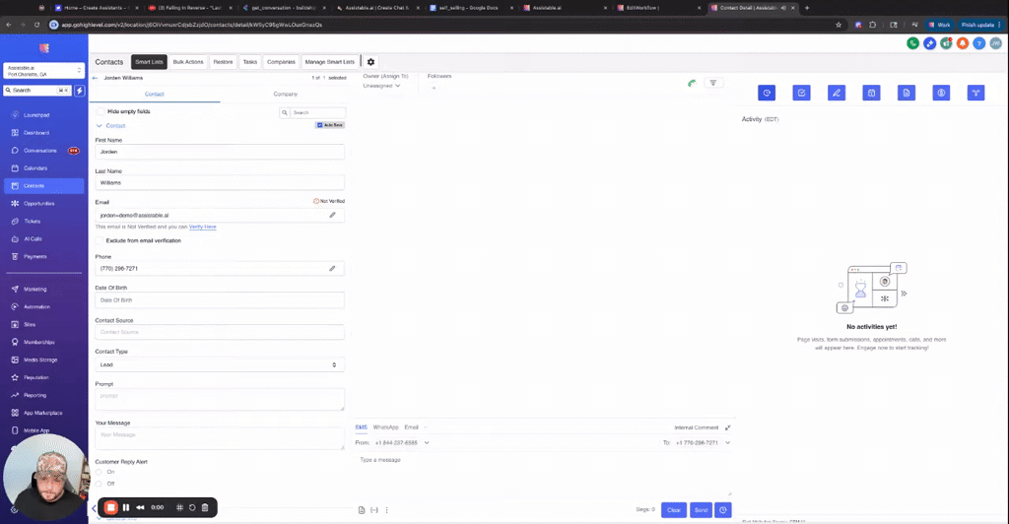Viewport: 1009px width, 524px height.
Task: Click the schedule message clock button
Action: pos(723,510)
